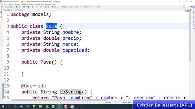The image size is (195, 109).
Task: Open the Edit menu
Action: [x=6, y=4]
